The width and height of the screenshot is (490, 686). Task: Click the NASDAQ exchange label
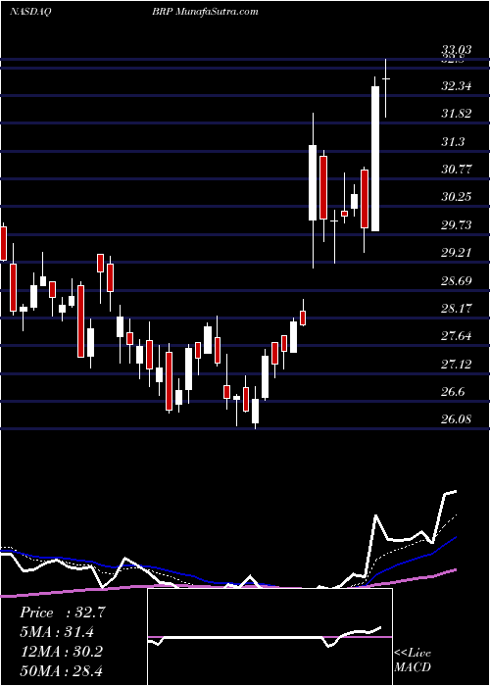[x=30, y=12]
